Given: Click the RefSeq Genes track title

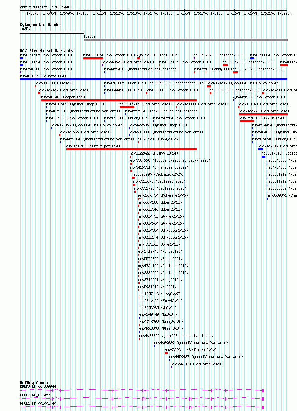Looking at the screenshot, I should pos(34,383).
